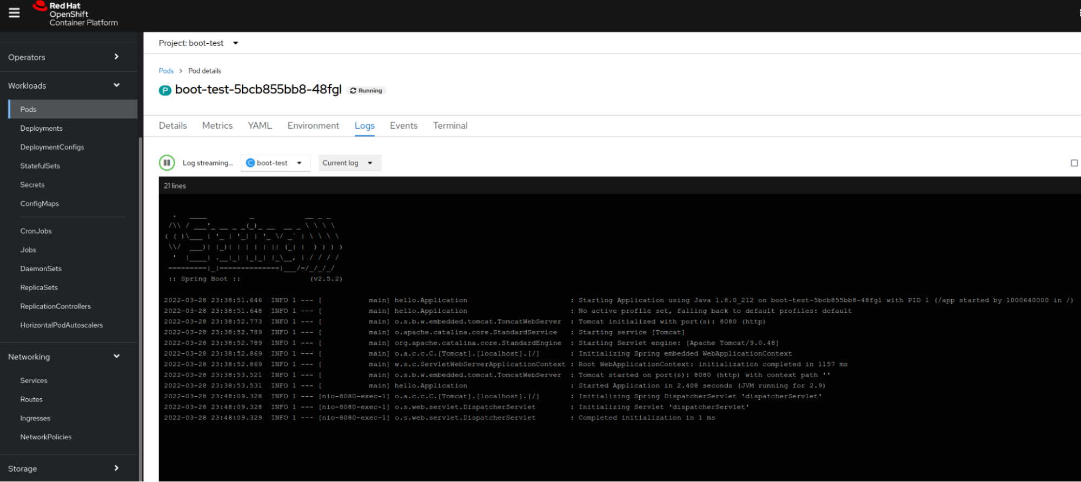Viewport: 1081px width, 482px height.
Task: Open DeploymentConfigs in the sidebar
Action: tap(52, 147)
